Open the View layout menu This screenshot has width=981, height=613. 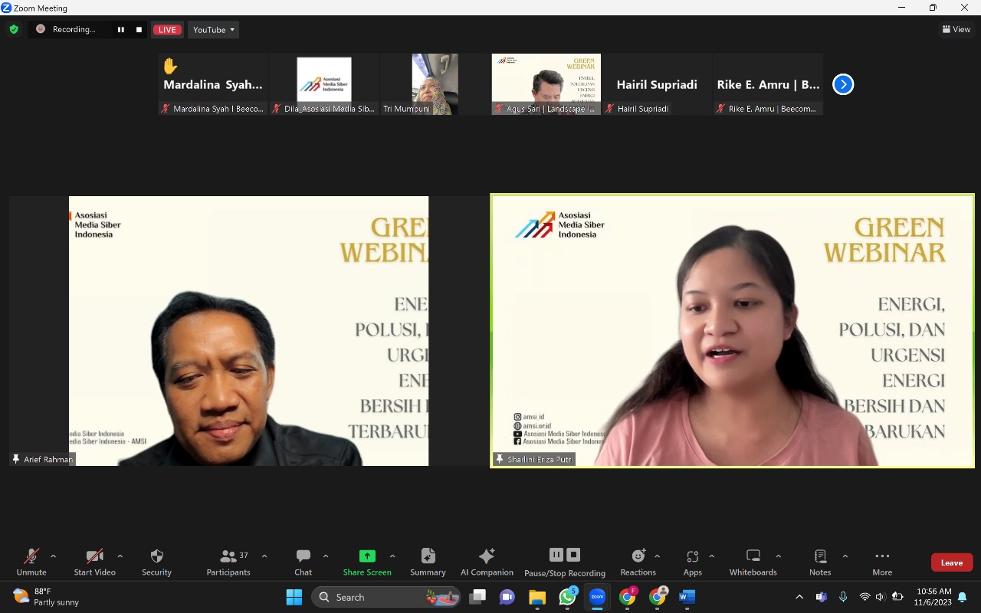pos(956,30)
